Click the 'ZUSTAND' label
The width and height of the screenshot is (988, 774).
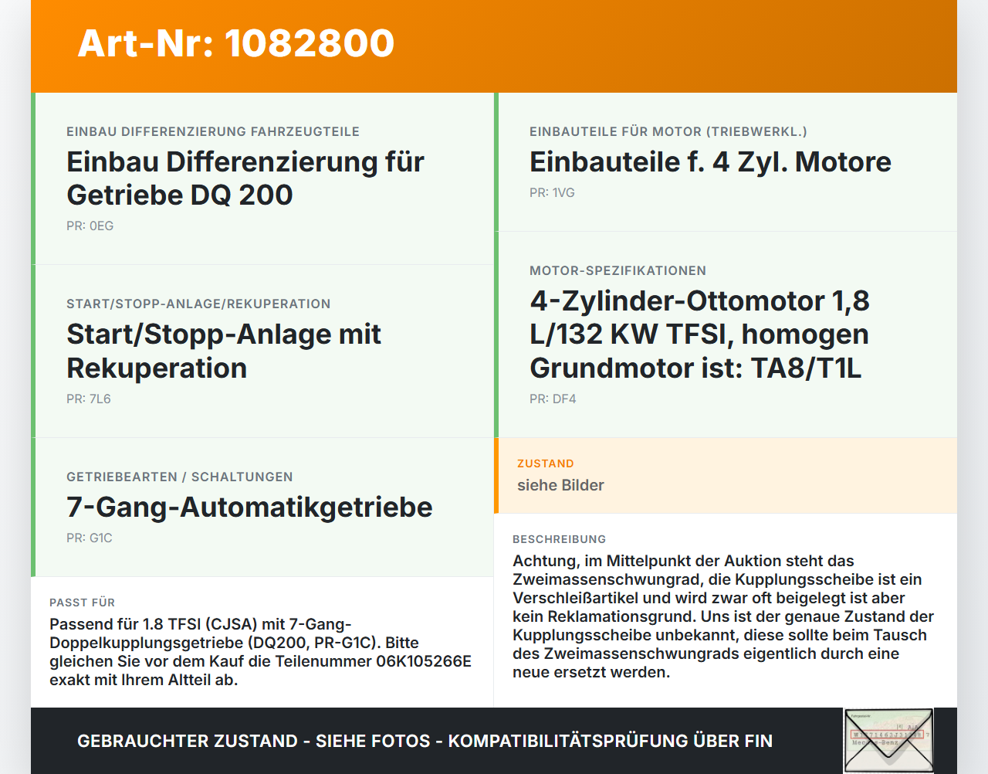[x=546, y=464]
